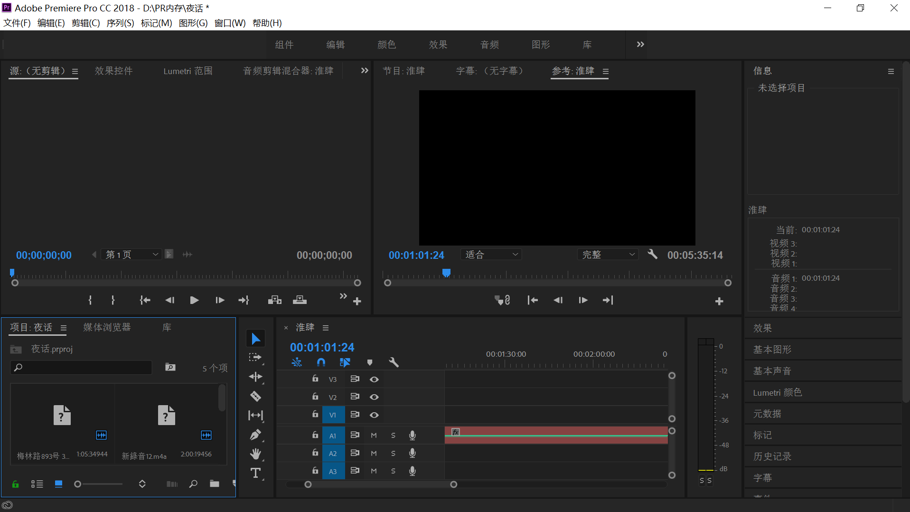
Task: Mark Out point in source monitor
Action: click(x=113, y=300)
